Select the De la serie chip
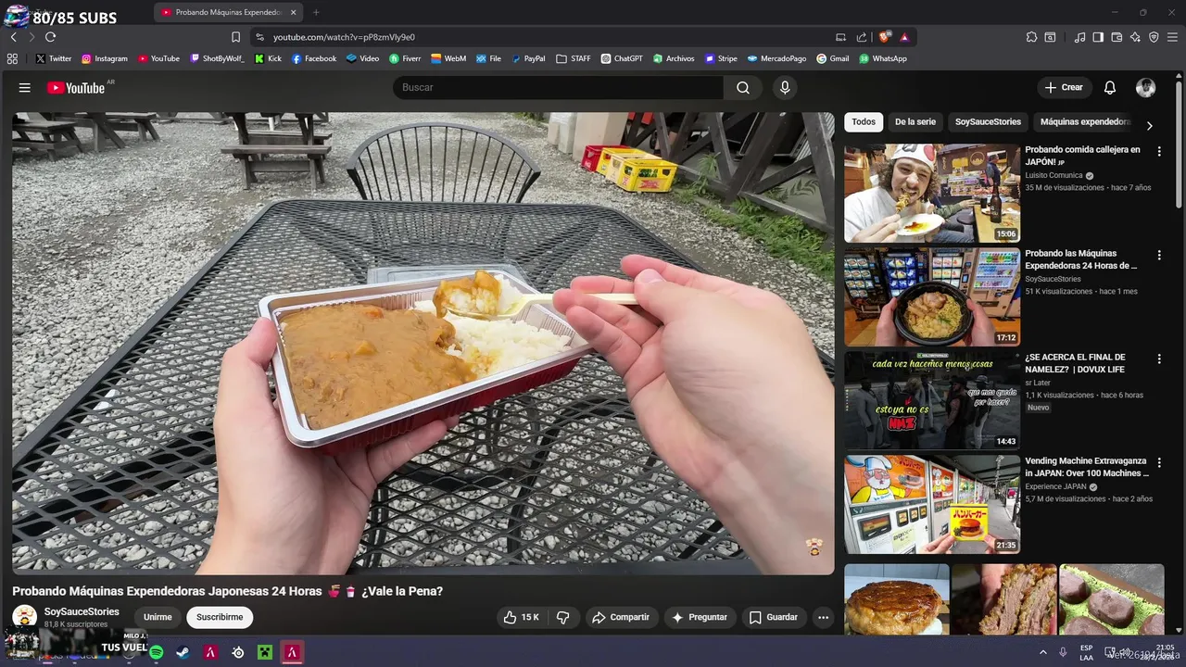 915,122
